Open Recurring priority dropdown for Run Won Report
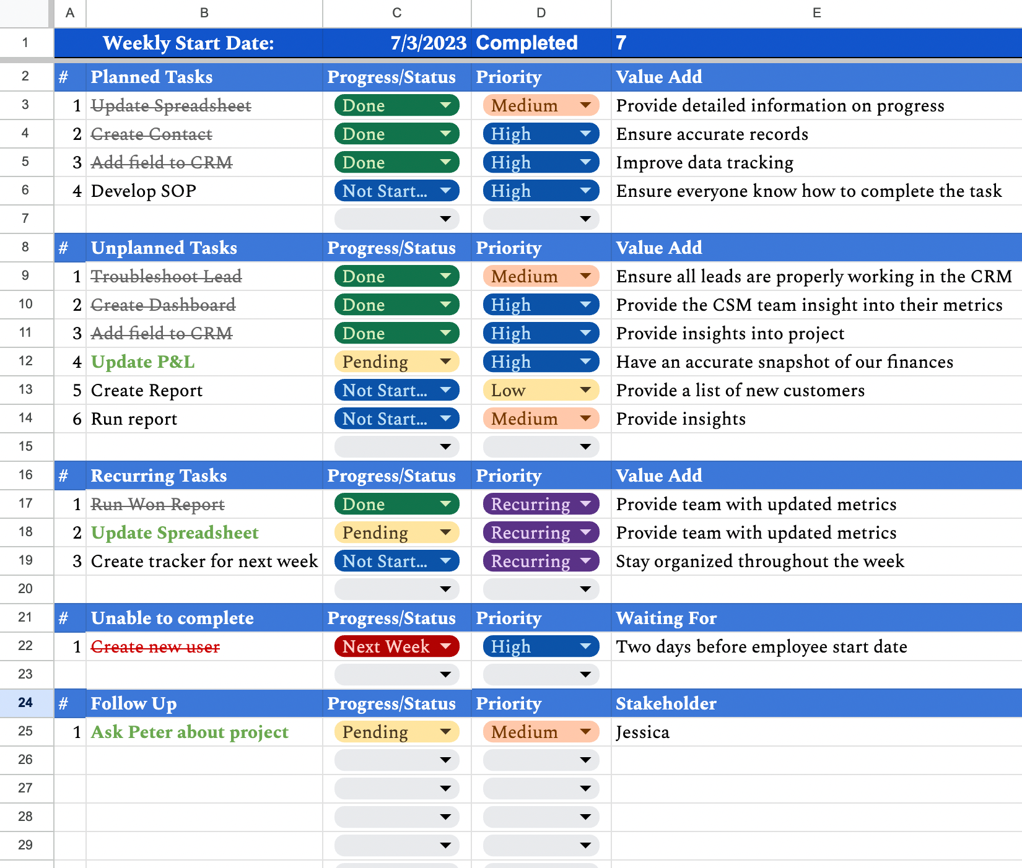The width and height of the screenshot is (1022, 868). (x=585, y=504)
